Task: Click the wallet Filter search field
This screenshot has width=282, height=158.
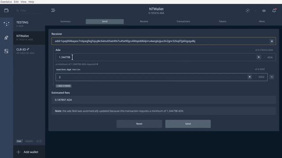Action: [29, 11]
